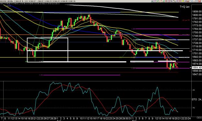Click the 1710 price axis label
This screenshot has width=202, height=121.
click(197, 50)
